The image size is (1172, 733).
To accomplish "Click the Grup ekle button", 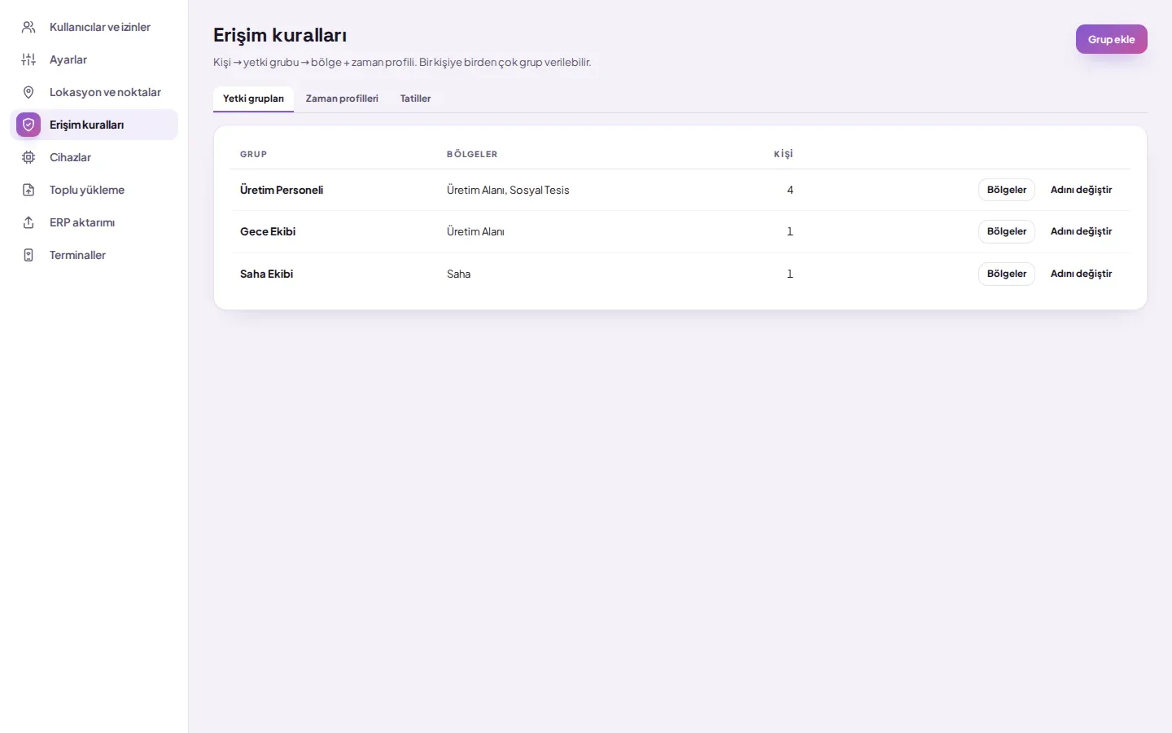I will click(1111, 39).
